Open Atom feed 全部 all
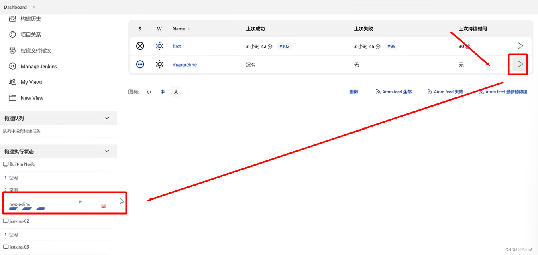This screenshot has width=538, height=255. (x=394, y=92)
